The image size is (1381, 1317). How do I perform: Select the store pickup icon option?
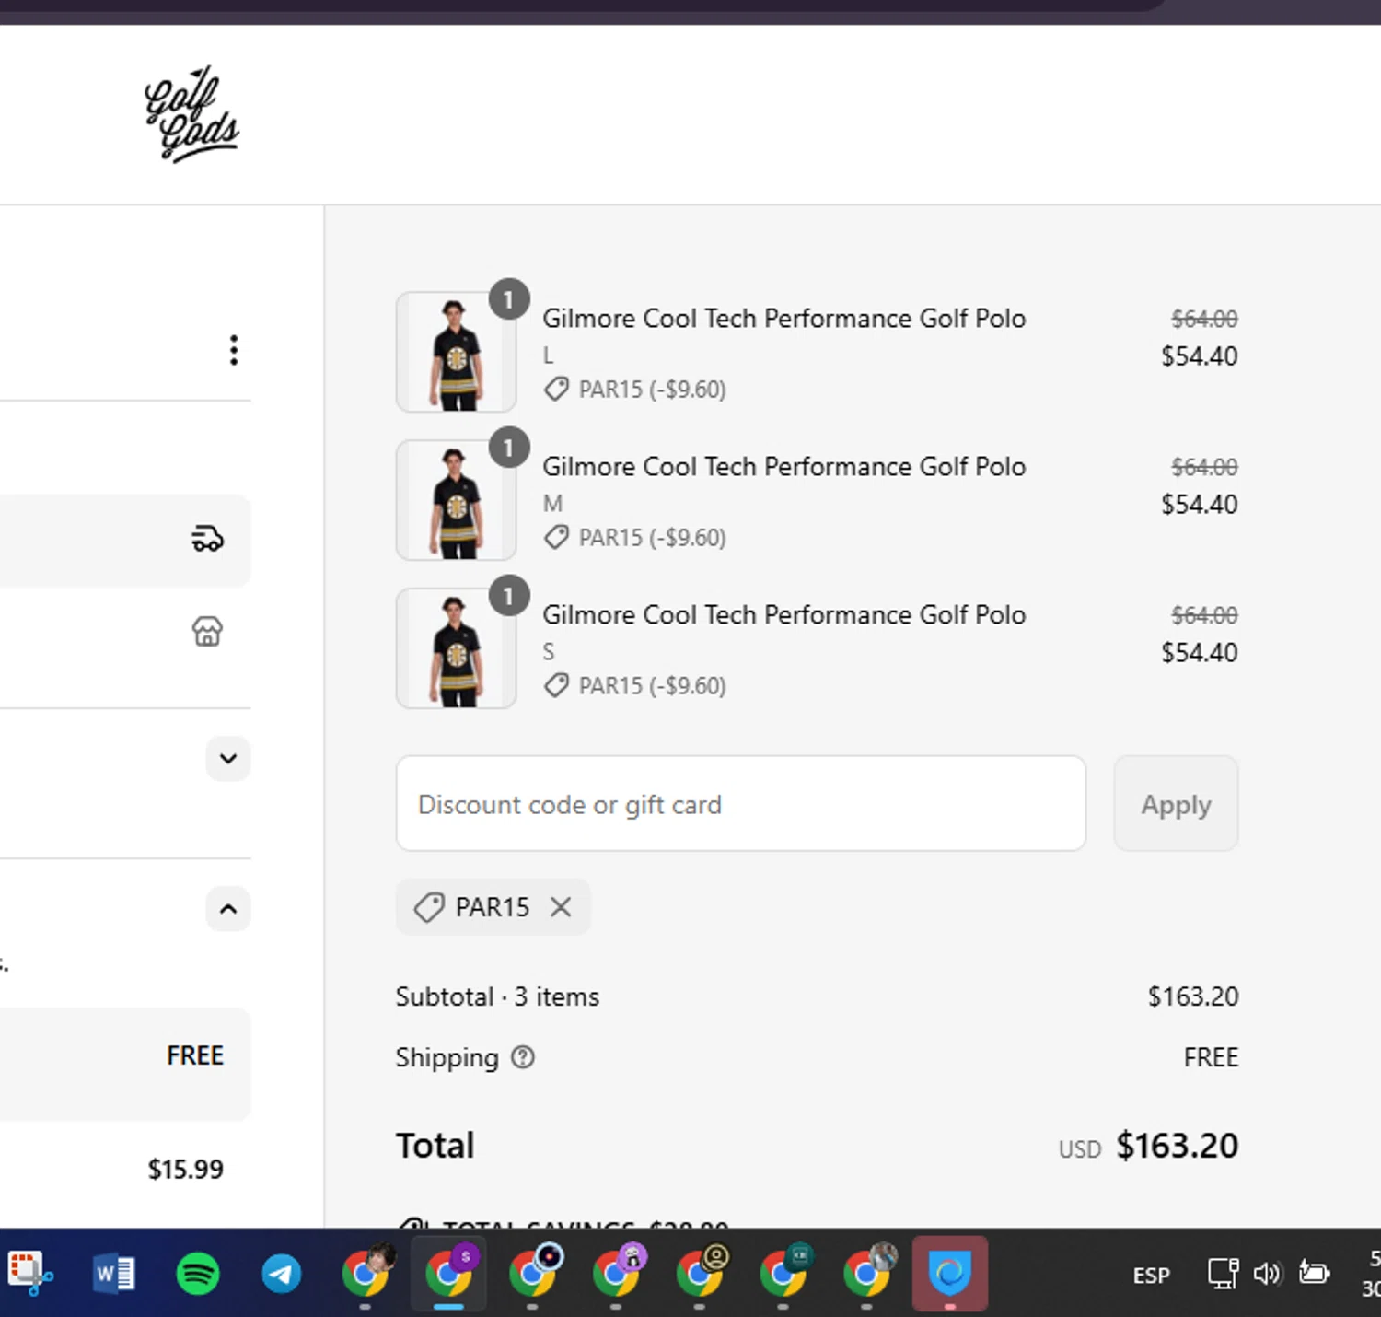click(207, 632)
